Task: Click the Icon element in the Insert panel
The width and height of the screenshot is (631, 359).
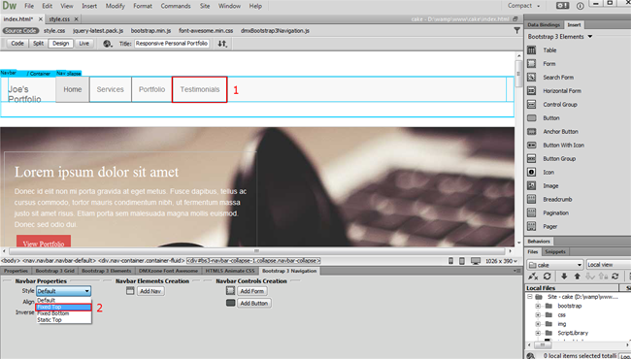Action: point(548,172)
